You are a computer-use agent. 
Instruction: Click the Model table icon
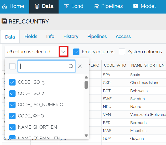136,6
